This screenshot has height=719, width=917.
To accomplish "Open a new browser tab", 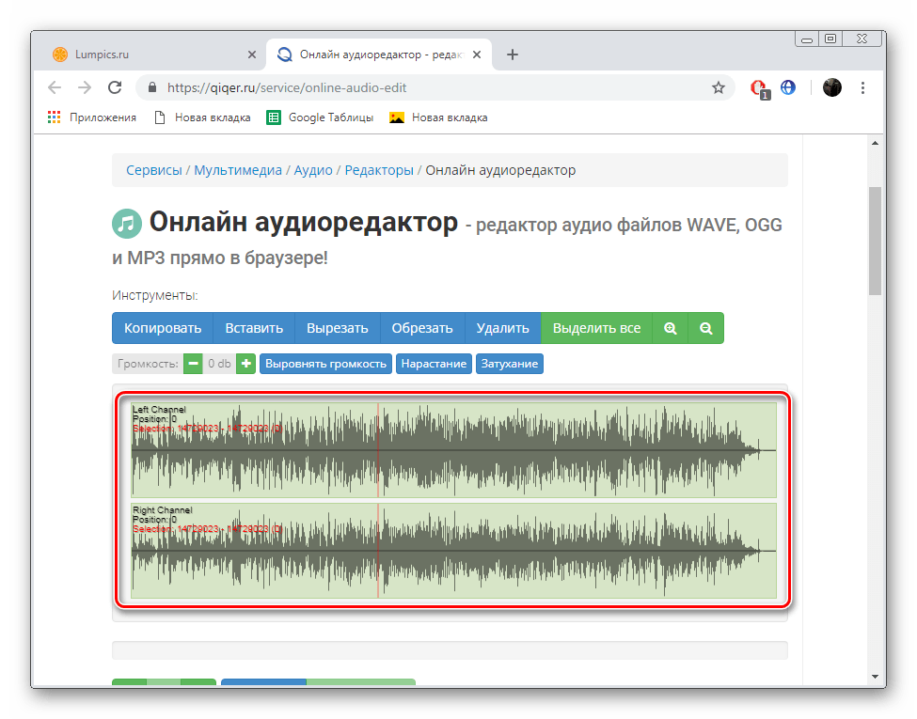I will pos(513,55).
